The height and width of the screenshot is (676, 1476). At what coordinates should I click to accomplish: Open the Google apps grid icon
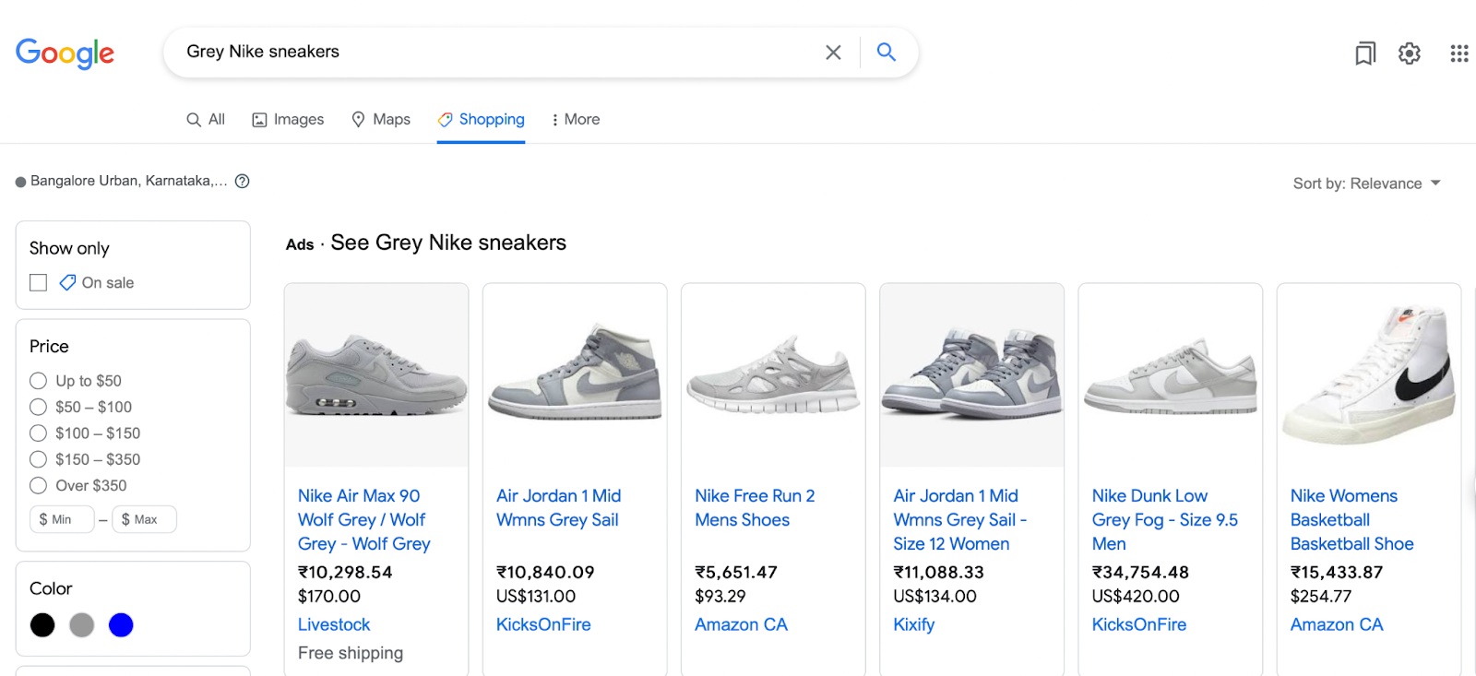coord(1459,53)
